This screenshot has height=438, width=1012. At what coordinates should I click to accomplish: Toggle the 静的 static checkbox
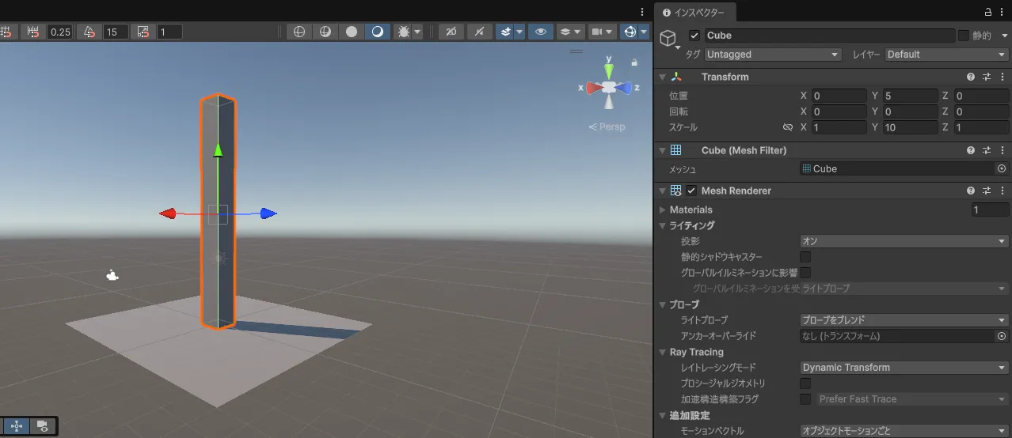(964, 36)
